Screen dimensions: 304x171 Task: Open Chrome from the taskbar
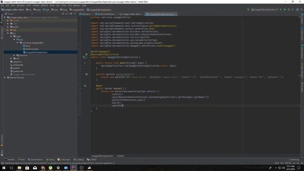[43, 168]
